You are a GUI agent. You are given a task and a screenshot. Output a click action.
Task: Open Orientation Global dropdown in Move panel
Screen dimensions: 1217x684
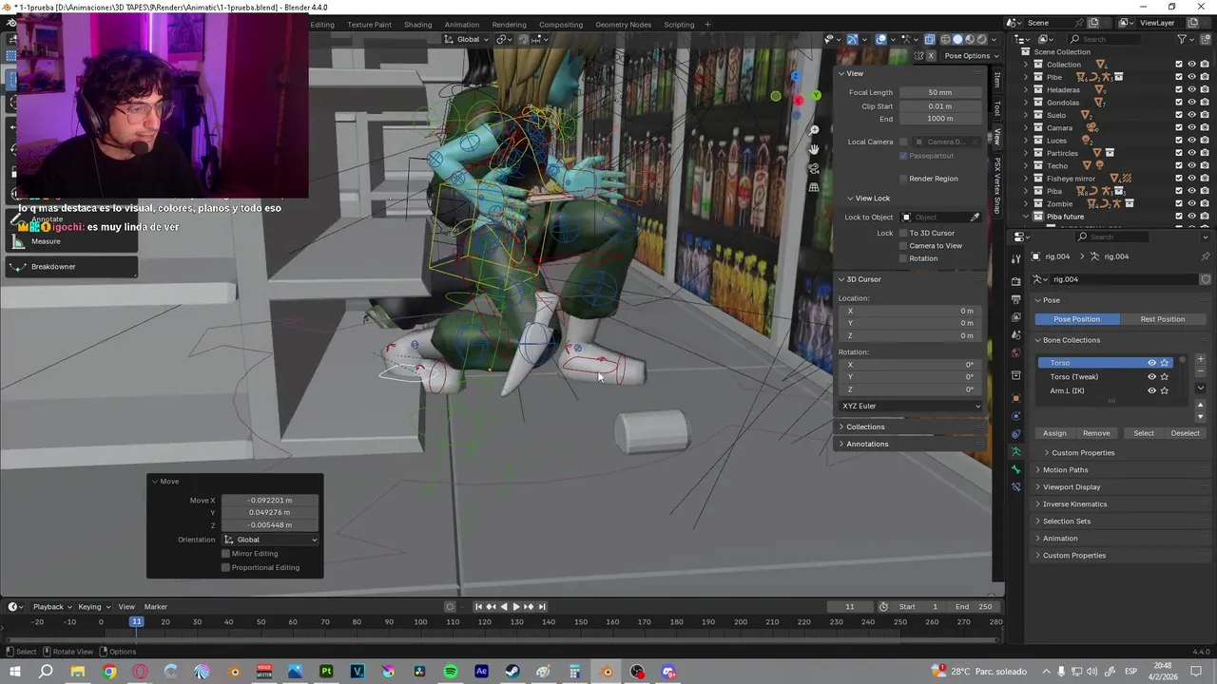click(270, 540)
